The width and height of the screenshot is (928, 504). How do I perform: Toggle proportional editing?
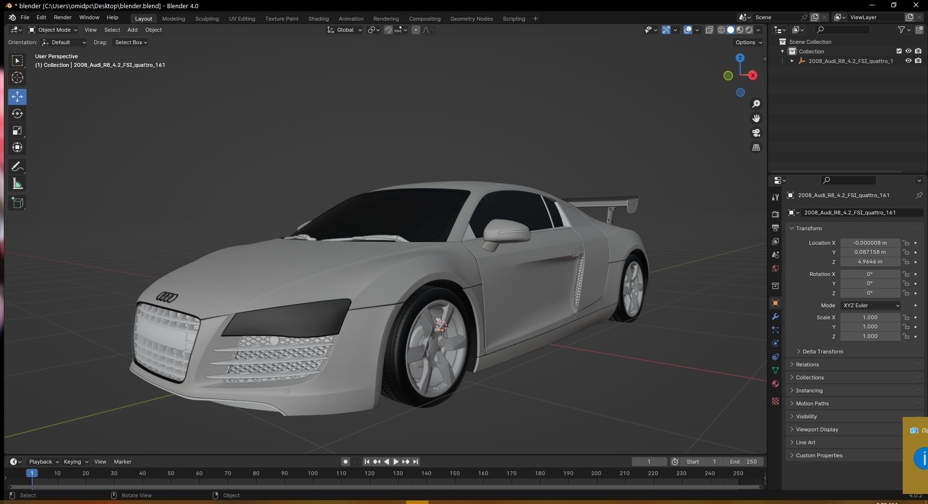tap(416, 30)
